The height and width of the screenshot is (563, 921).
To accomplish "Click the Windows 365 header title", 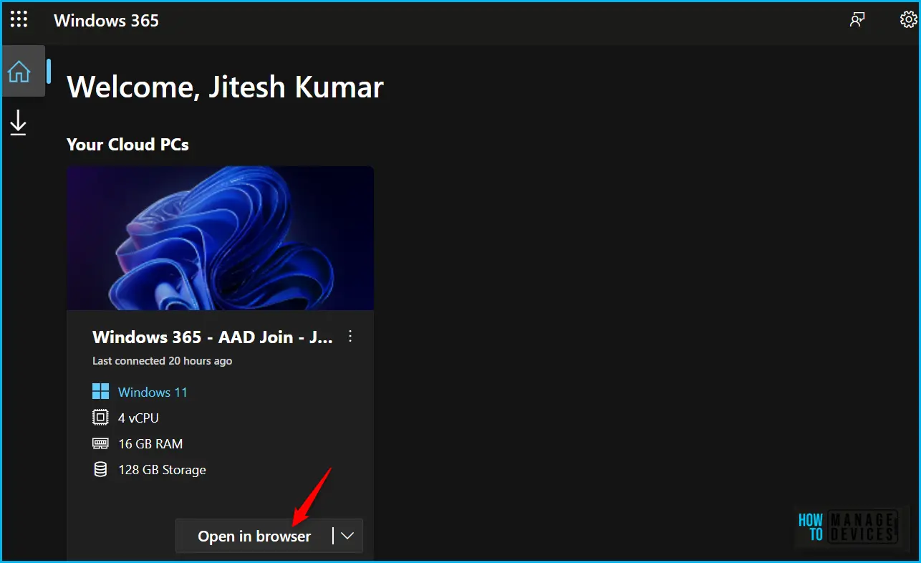I will click(x=106, y=20).
